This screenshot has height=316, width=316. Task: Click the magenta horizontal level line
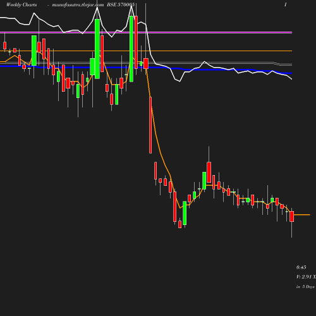pos(146,32)
